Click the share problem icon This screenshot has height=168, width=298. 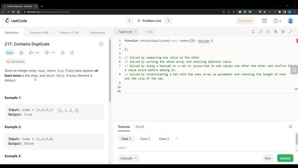click(72, 53)
